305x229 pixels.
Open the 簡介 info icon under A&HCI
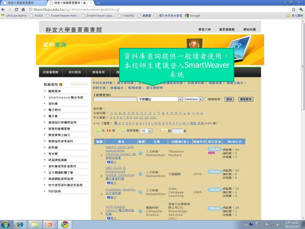click(112, 162)
